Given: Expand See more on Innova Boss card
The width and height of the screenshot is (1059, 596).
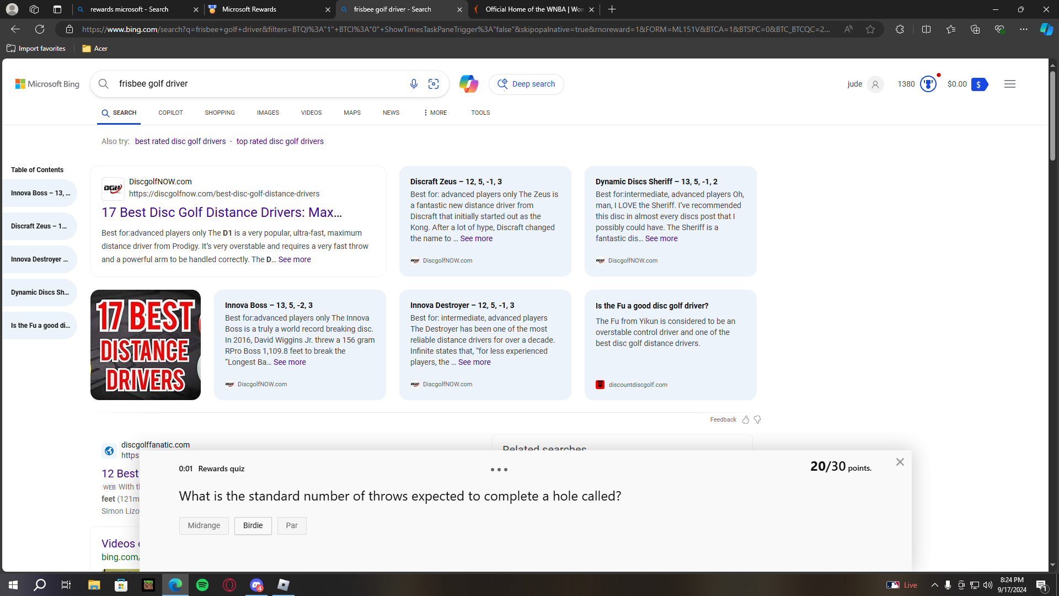Looking at the screenshot, I should (290, 363).
